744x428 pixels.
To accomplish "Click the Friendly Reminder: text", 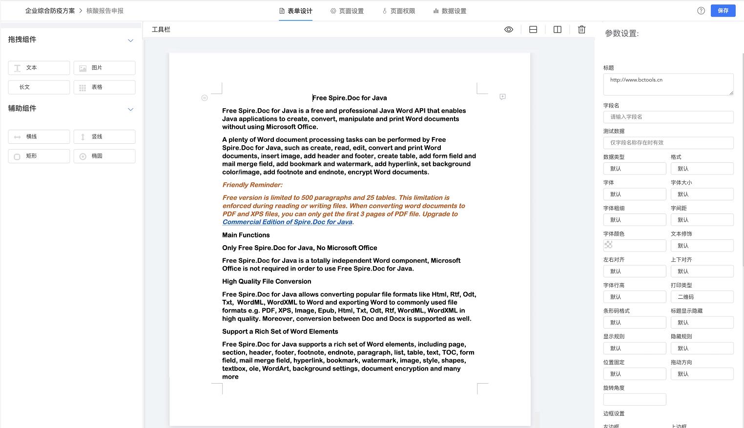I will click(x=252, y=185).
